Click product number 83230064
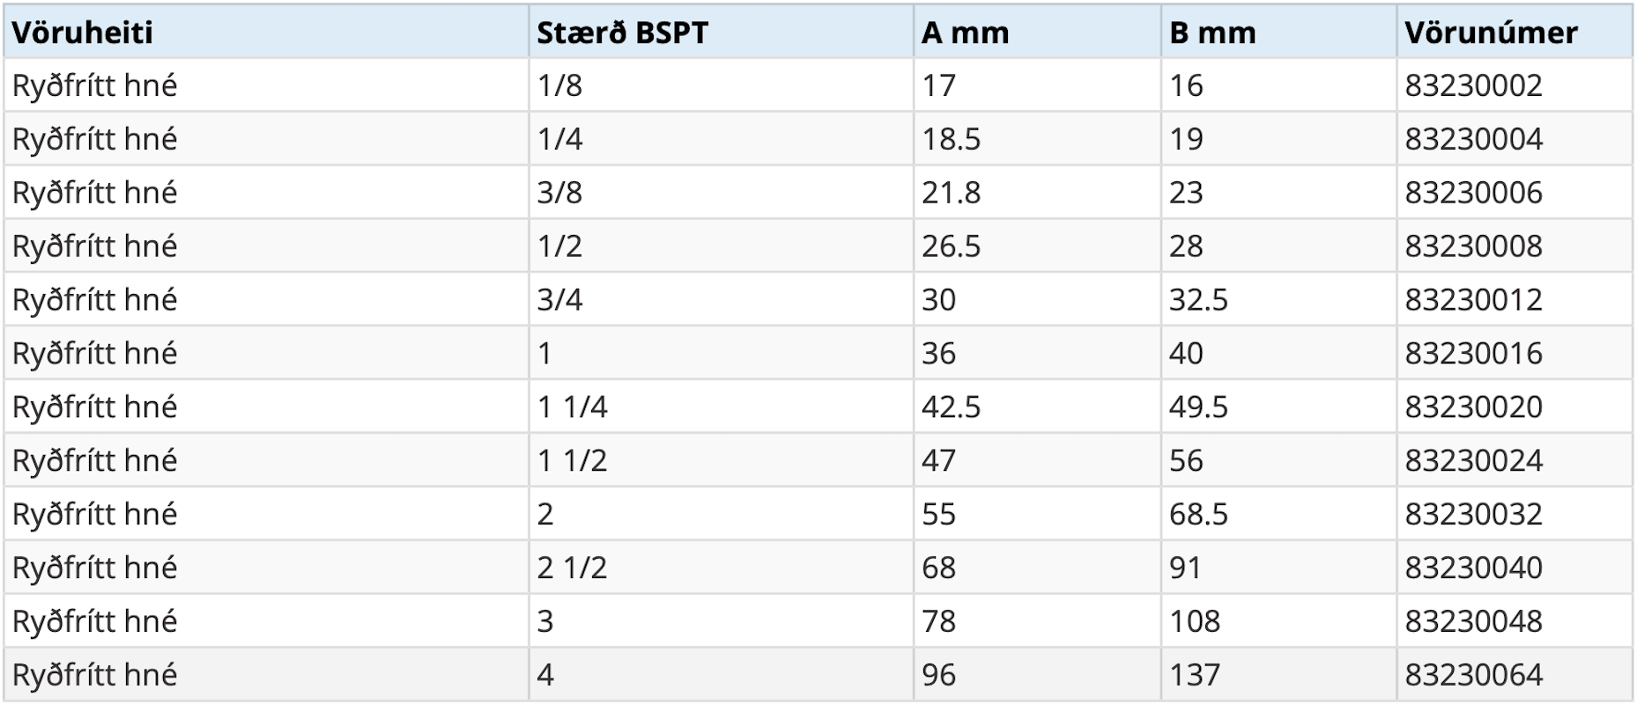Screen dimensions: 1637x704 point(1473,675)
